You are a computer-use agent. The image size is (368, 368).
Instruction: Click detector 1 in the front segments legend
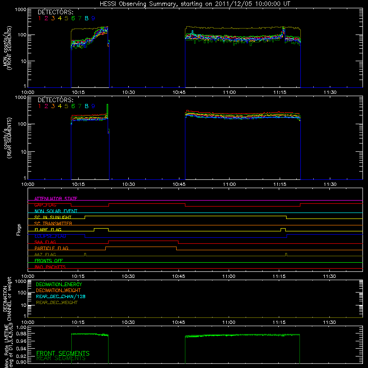coord(40,18)
